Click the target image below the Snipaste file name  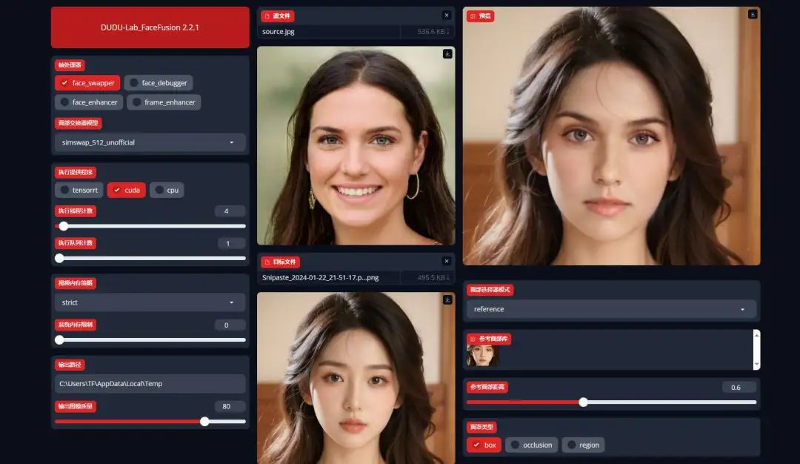[356, 378]
